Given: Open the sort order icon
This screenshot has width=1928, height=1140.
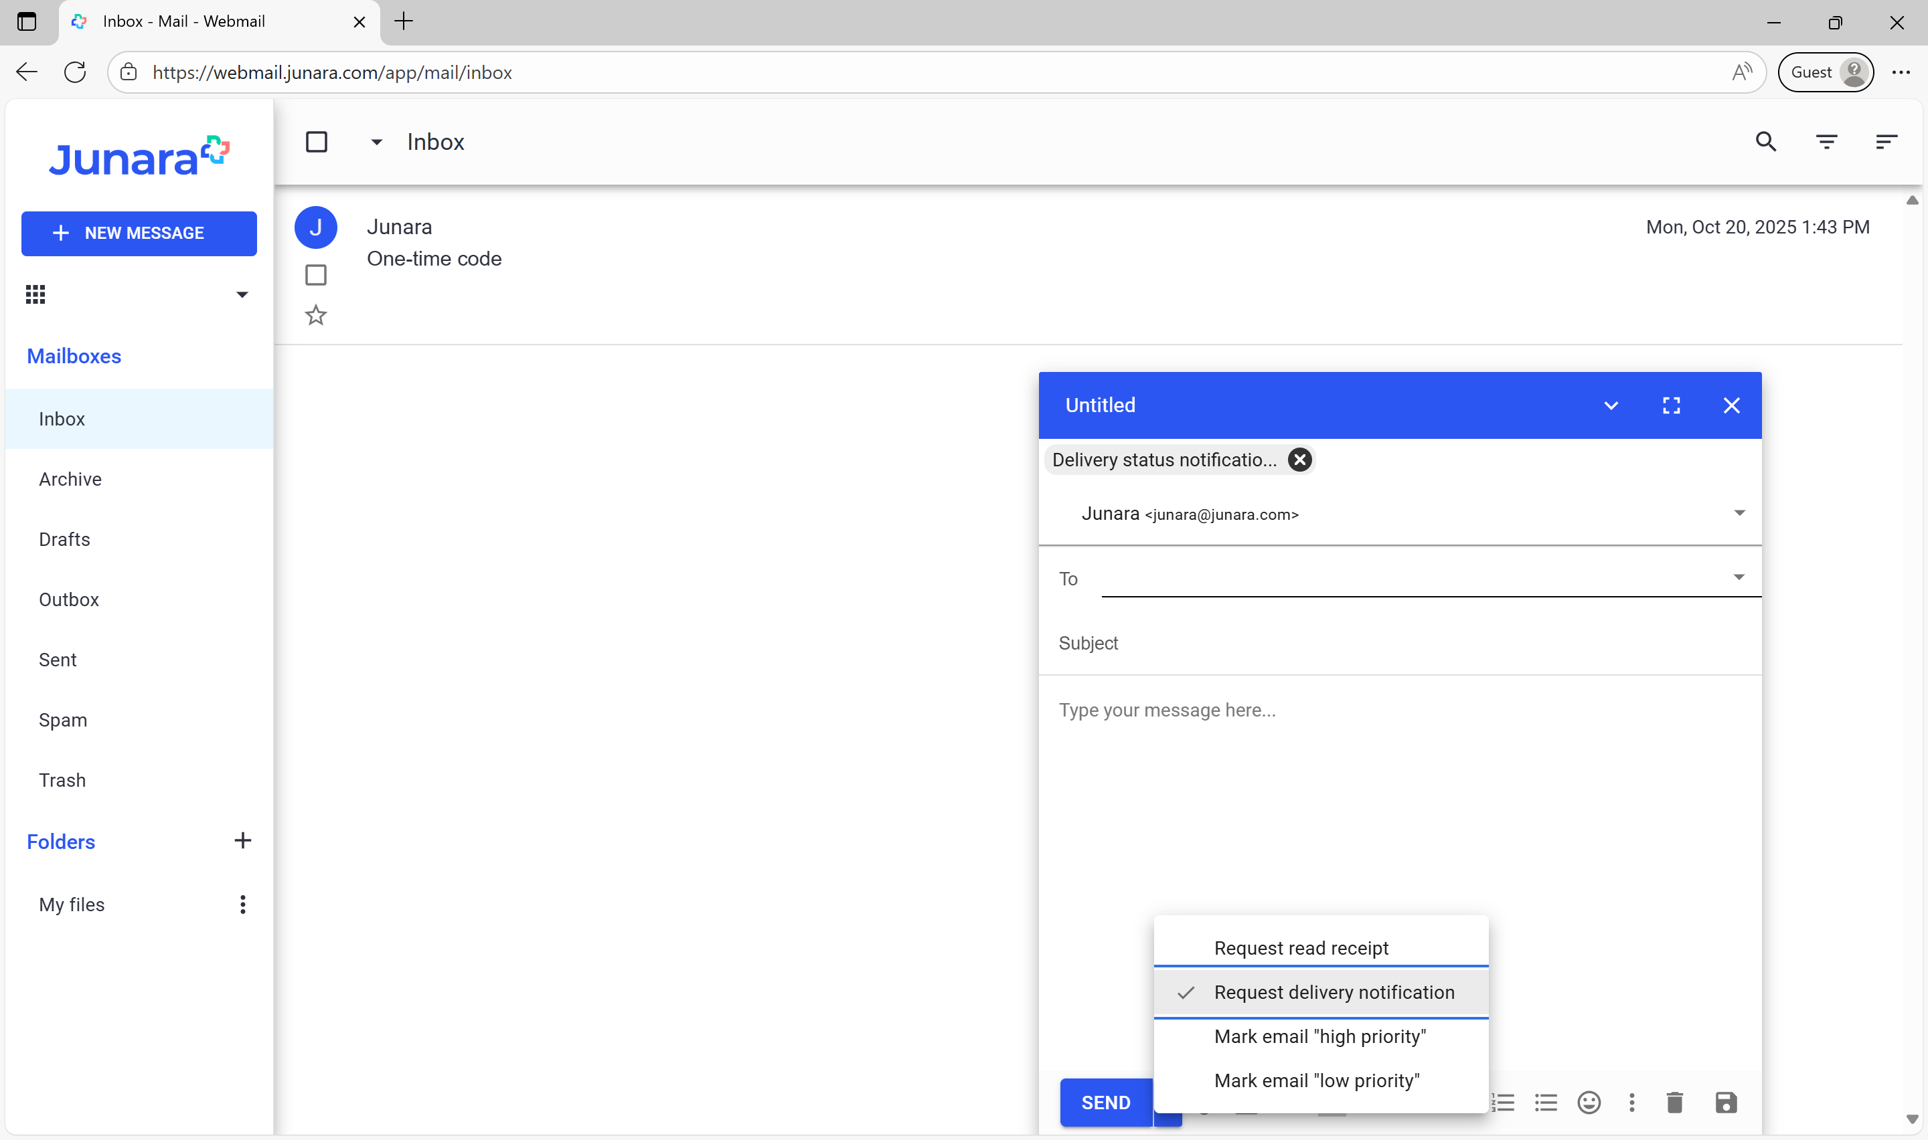Looking at the screenshot, I should (x=1886, y=141).
